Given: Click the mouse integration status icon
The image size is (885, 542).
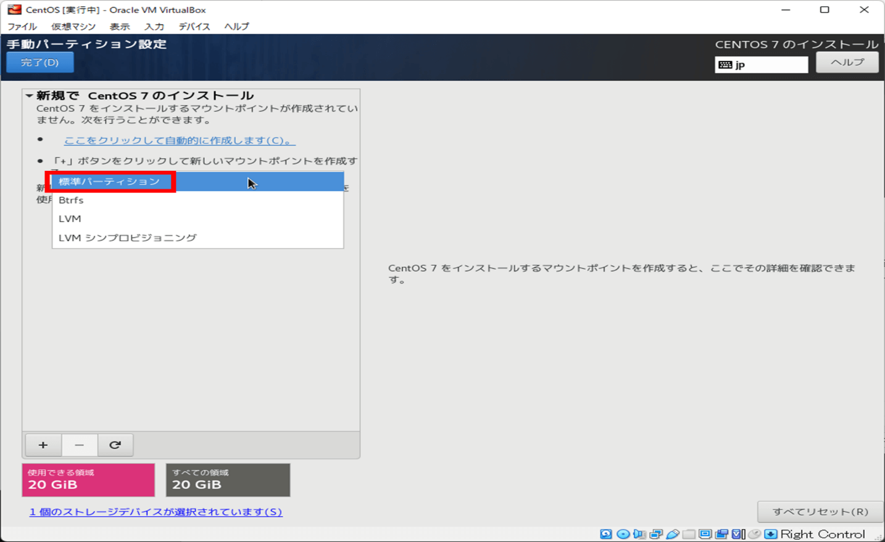Looking at the screenshot, I should [754, 534].
